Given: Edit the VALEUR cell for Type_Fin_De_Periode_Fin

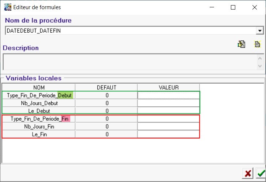Looking at the screenshot, I should 168,119.
